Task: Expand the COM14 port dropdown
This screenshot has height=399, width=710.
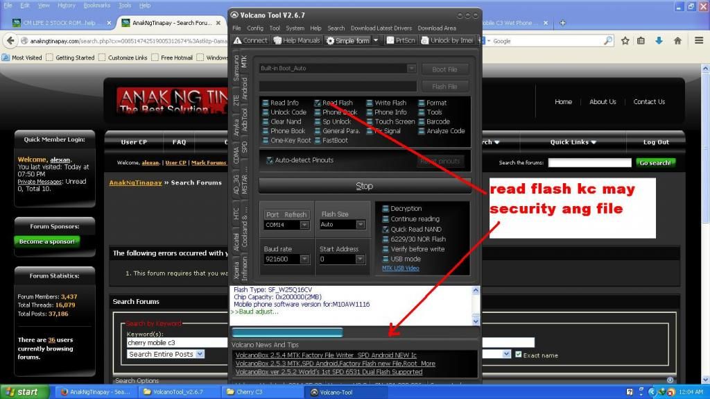Action: point(304,225)
